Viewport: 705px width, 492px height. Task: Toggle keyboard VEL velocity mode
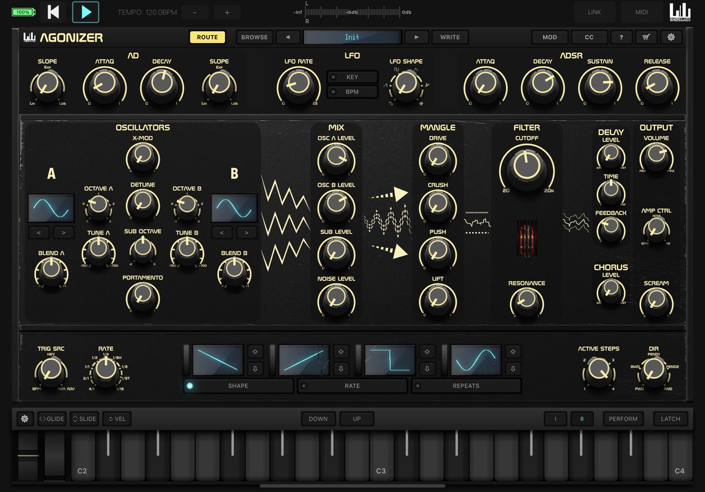pyautogui.click(x=117, y=419)
